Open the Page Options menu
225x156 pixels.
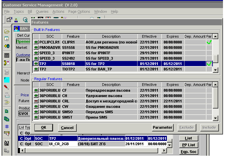79,11
